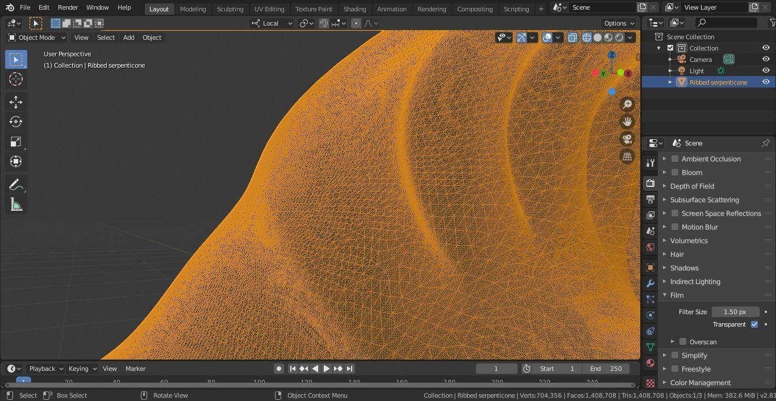The width and height of the screenshot is (776, 401).
Task: Select wireframe viewport shading
Action: [x=587, y=37]
